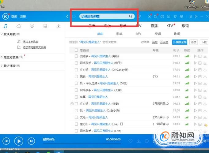
Task: Add 网络歌手 再见只是陌生人 (疯子) to list
Action: coord(200,63)
